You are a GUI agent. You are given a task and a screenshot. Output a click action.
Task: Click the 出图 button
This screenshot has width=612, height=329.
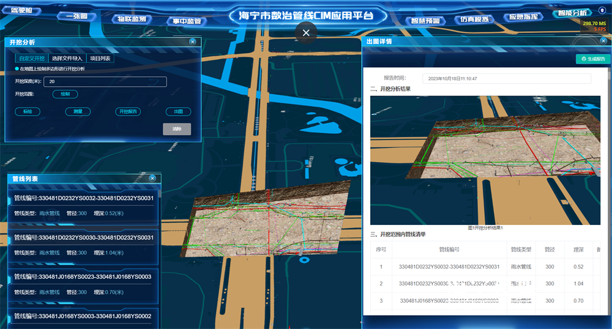tap(178, 111)
